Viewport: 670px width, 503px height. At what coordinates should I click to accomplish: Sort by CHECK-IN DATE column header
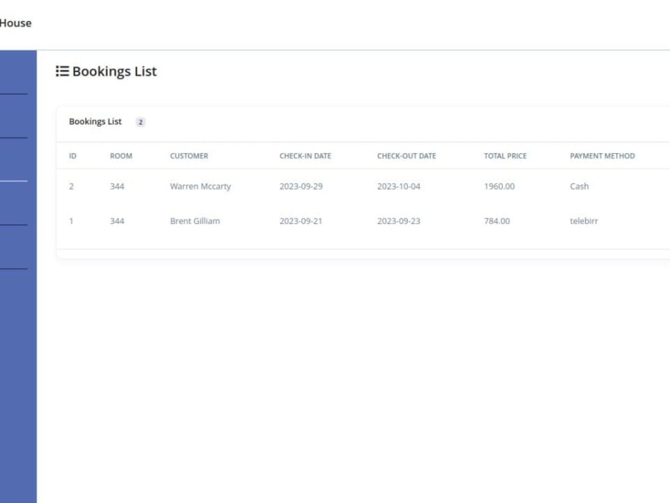click(x=305, y=156)
